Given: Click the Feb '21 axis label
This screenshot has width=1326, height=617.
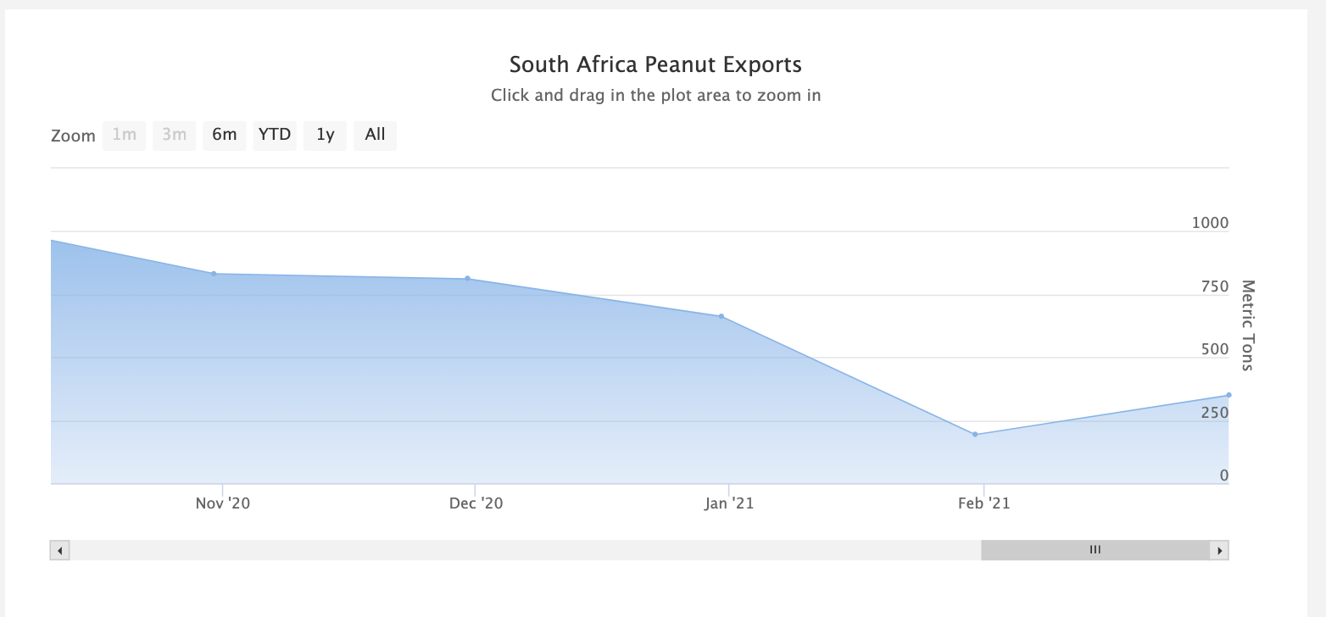Looking at the screenshot, I should coord(983,503).
